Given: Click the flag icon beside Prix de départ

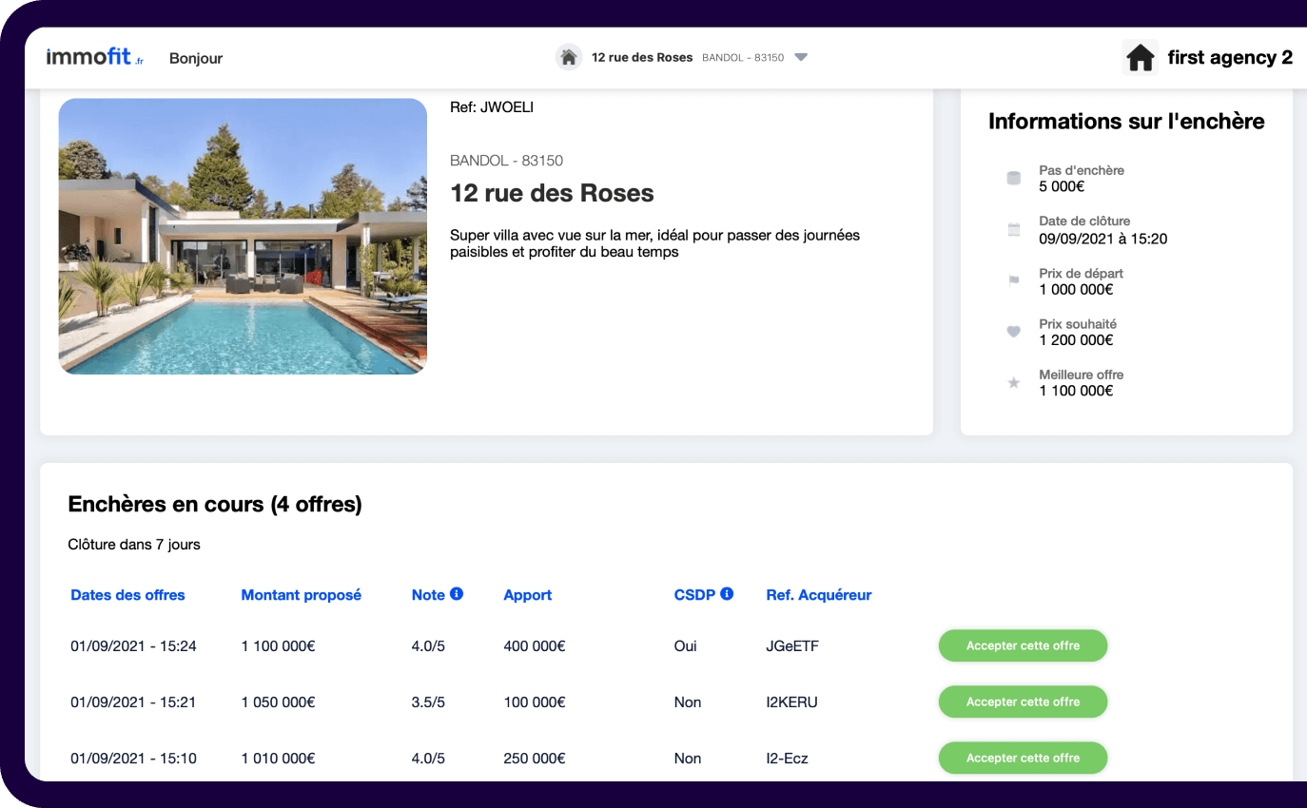Looking at the screenshot, I should [x=1013, y=281].
